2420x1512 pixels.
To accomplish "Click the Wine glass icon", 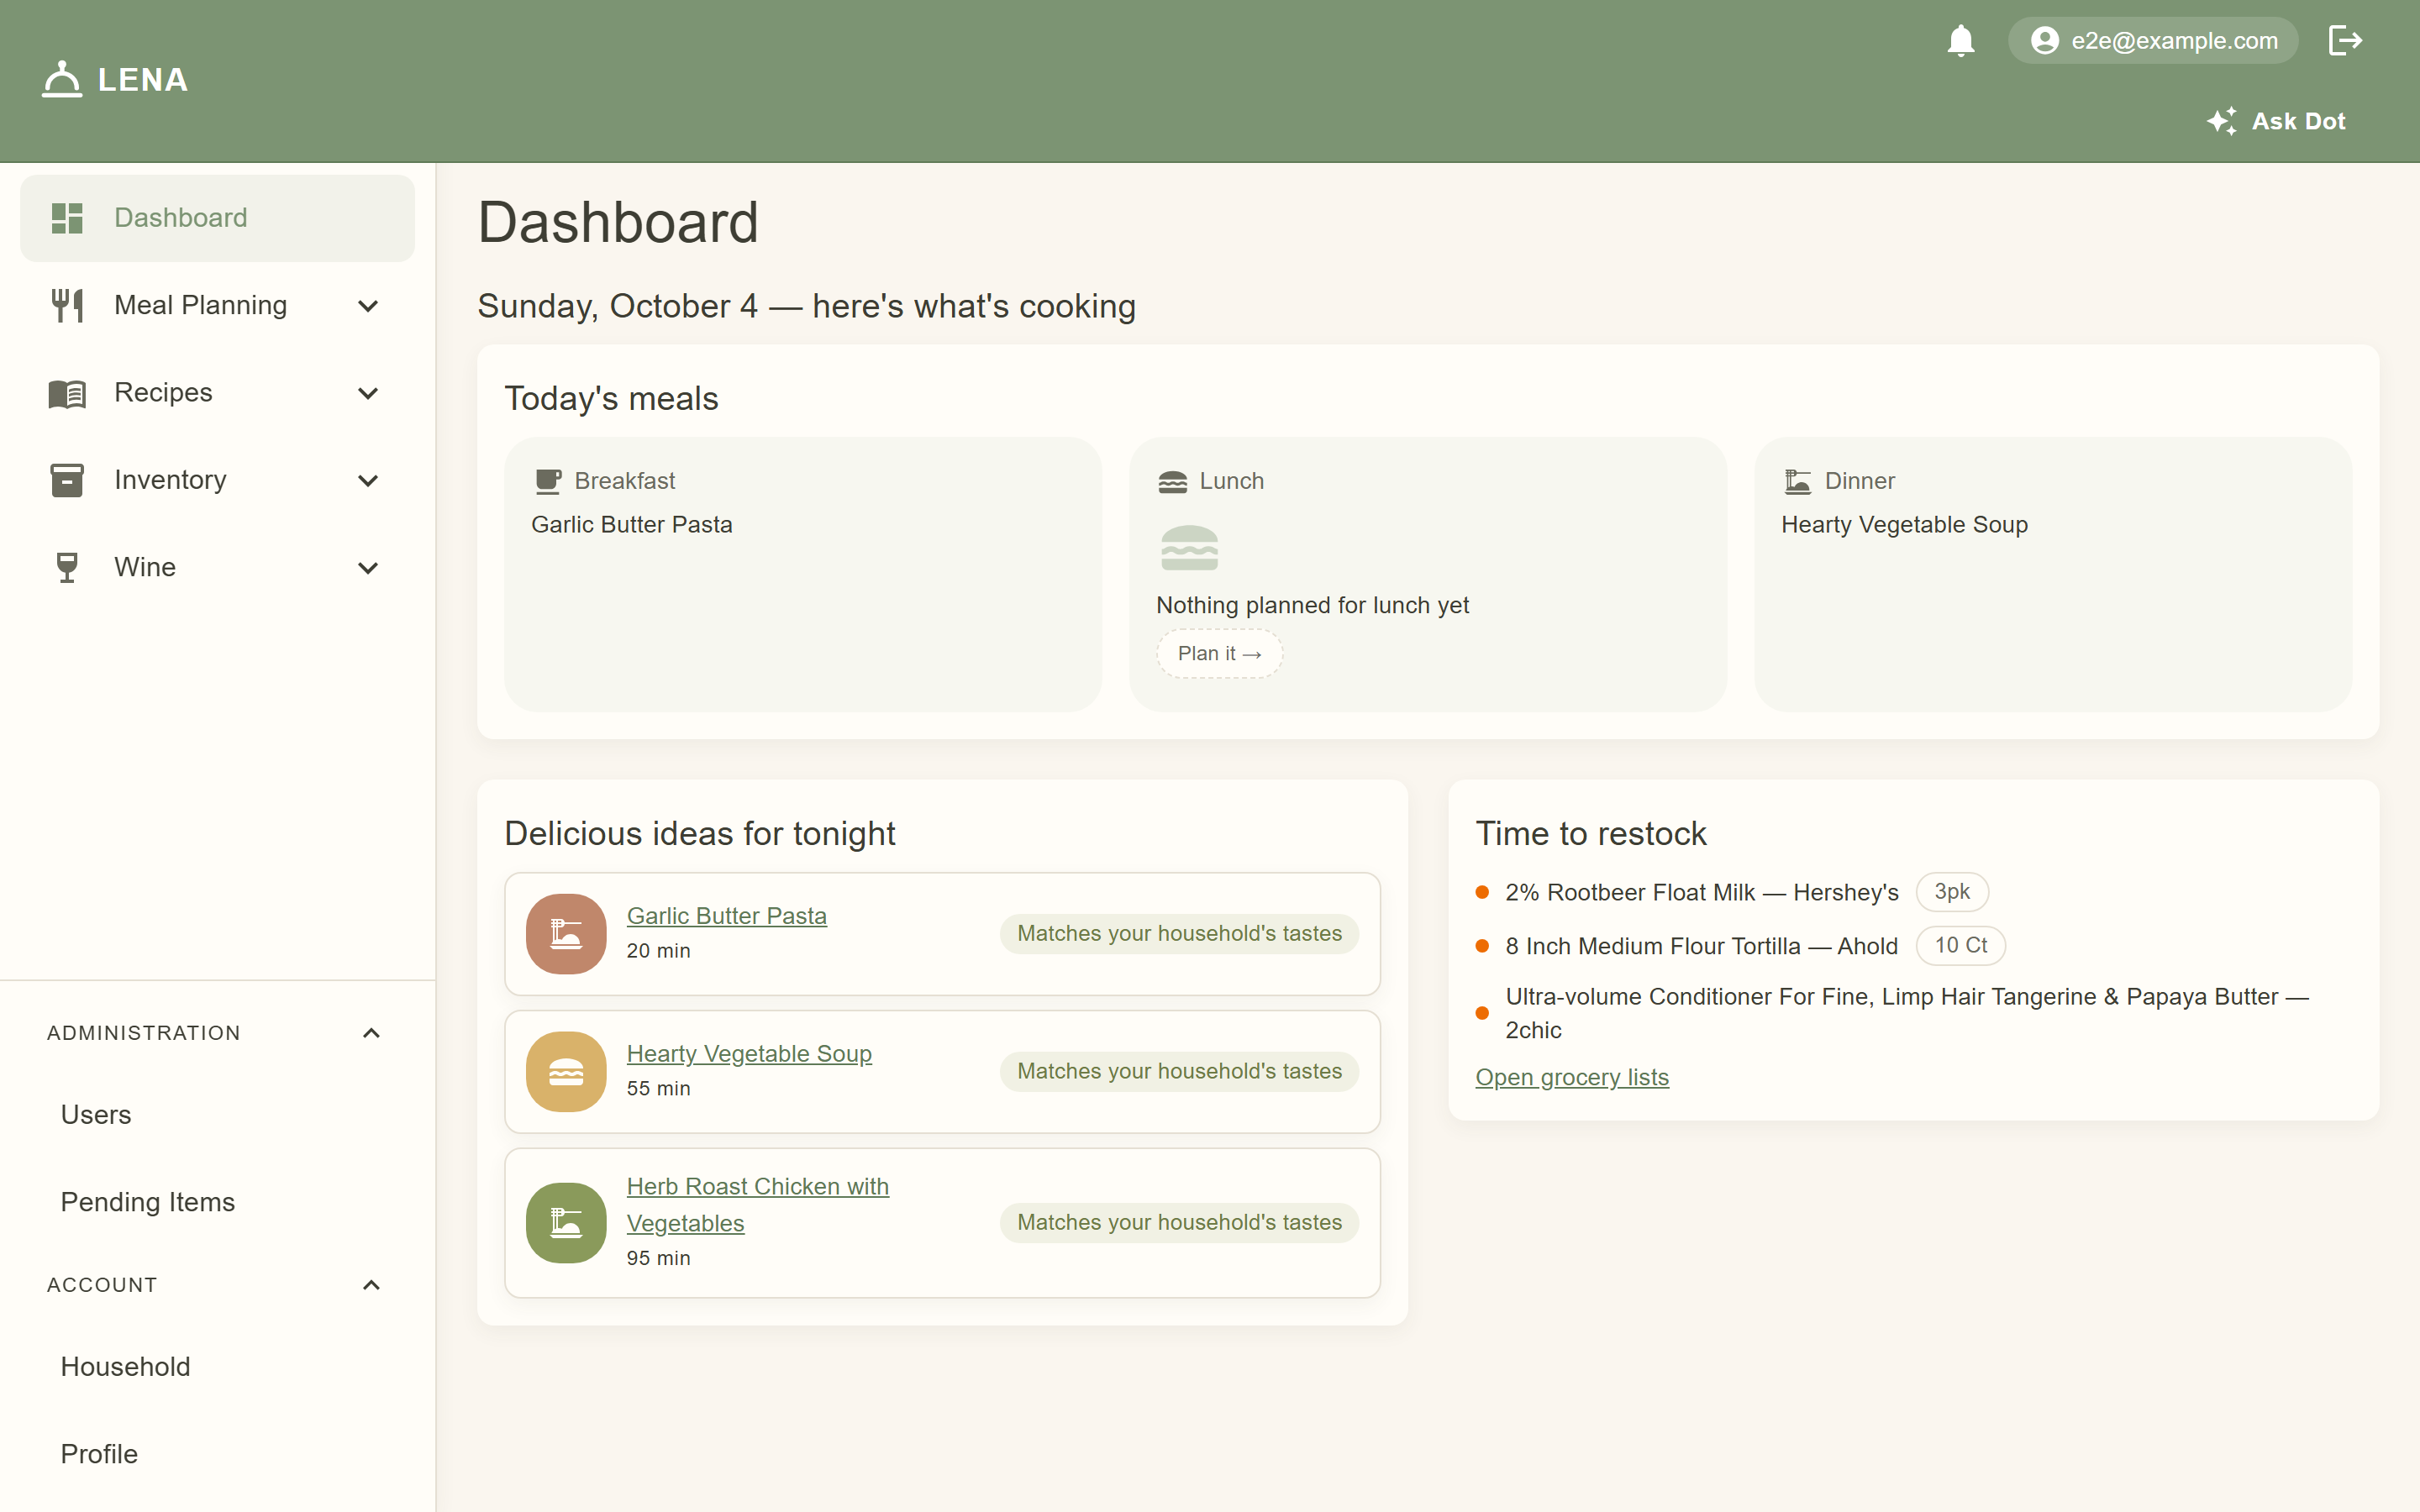I will 67,567.
